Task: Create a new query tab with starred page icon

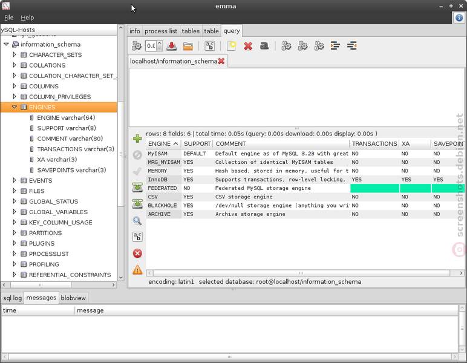Action: (x=232, y=46)
